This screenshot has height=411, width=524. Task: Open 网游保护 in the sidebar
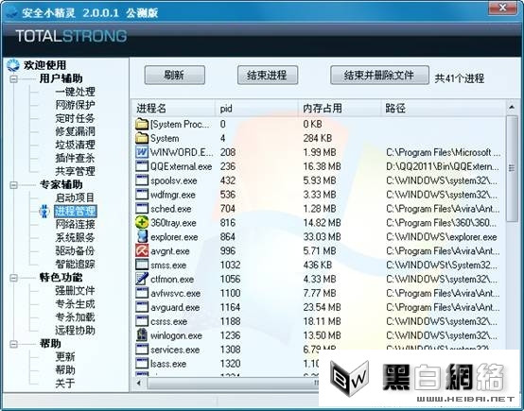coord(75,105)
